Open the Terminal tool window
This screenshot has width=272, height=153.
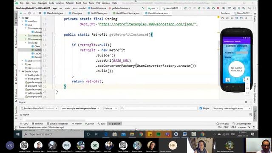37,124
